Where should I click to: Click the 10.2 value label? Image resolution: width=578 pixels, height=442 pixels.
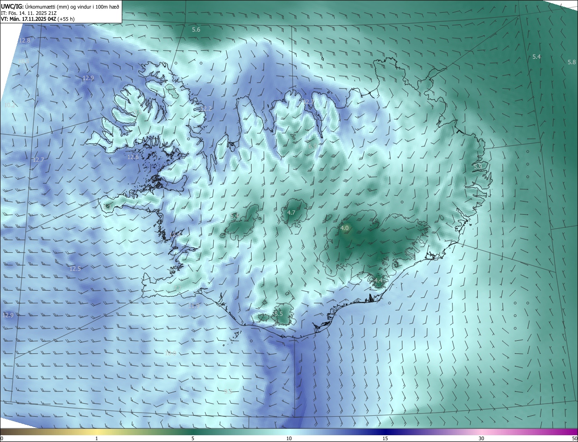[9, 105]
